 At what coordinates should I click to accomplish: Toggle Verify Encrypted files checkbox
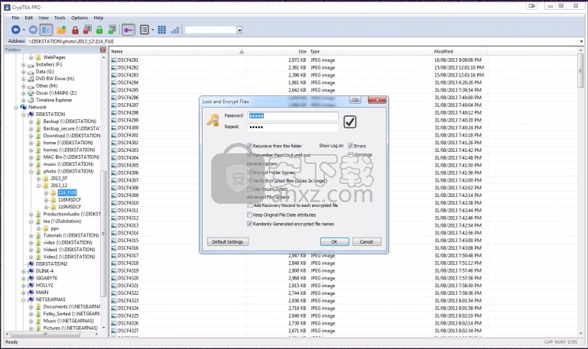point(250,180)
